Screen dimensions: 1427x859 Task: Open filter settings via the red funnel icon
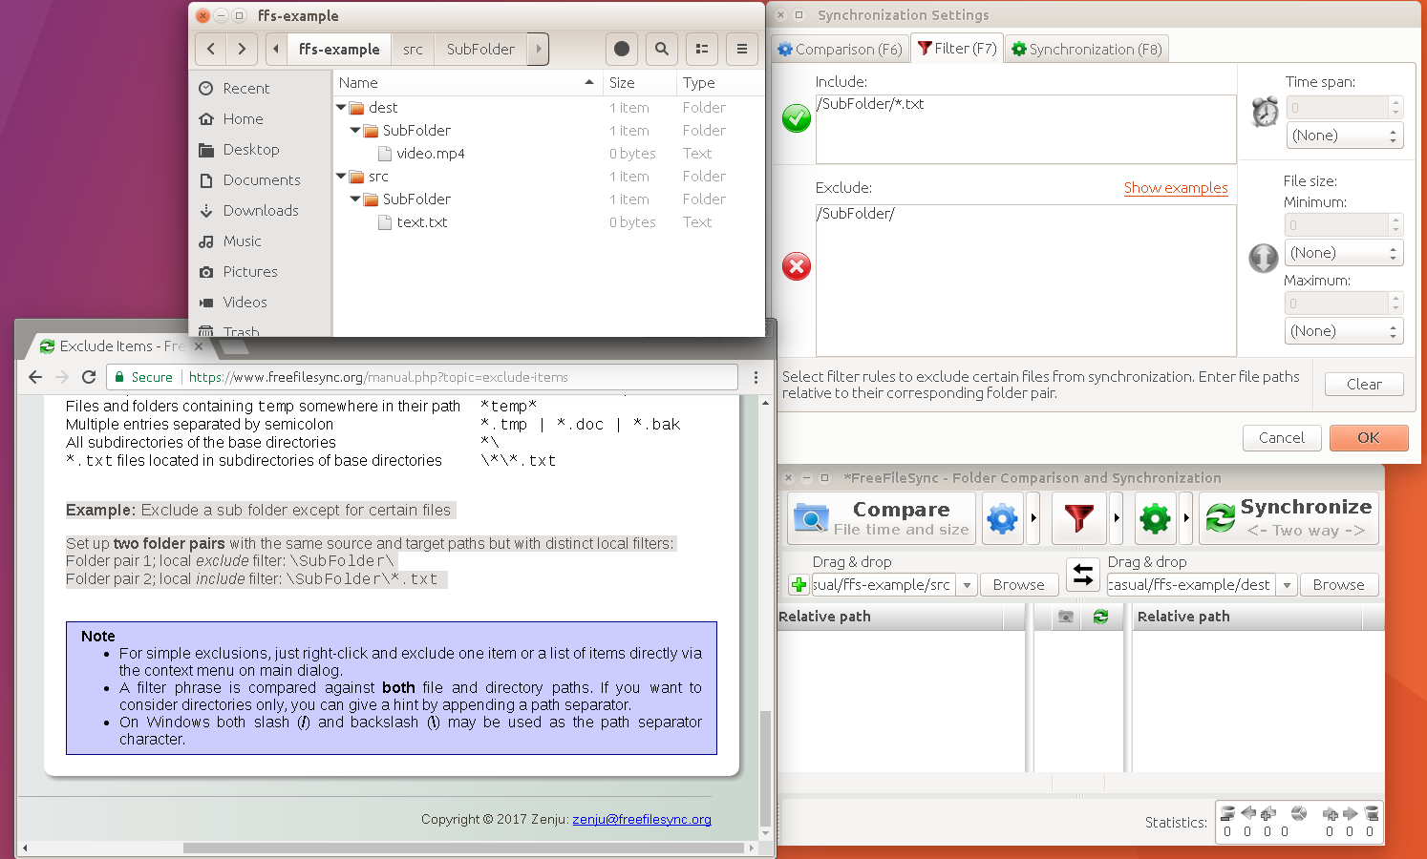click(x=1078, y=518)
